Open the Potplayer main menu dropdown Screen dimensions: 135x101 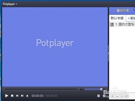(x=10, y=4)
